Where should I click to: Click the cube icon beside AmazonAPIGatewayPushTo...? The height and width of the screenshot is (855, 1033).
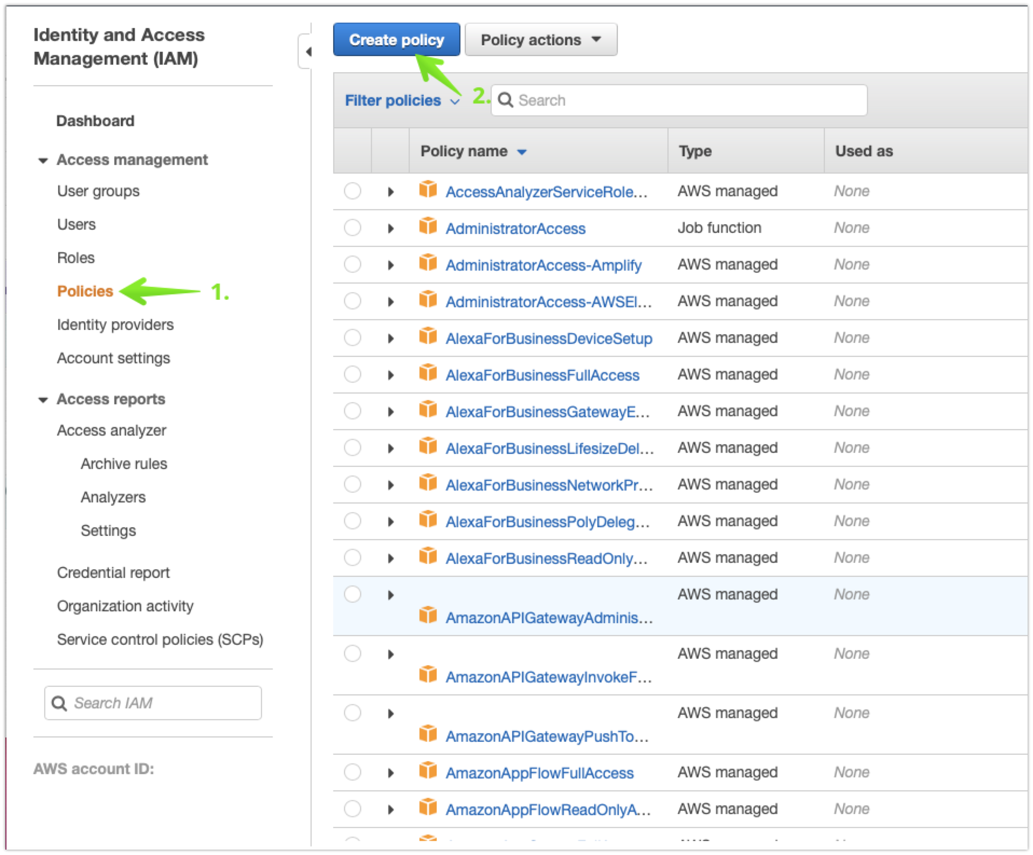[x=428, y=734]
